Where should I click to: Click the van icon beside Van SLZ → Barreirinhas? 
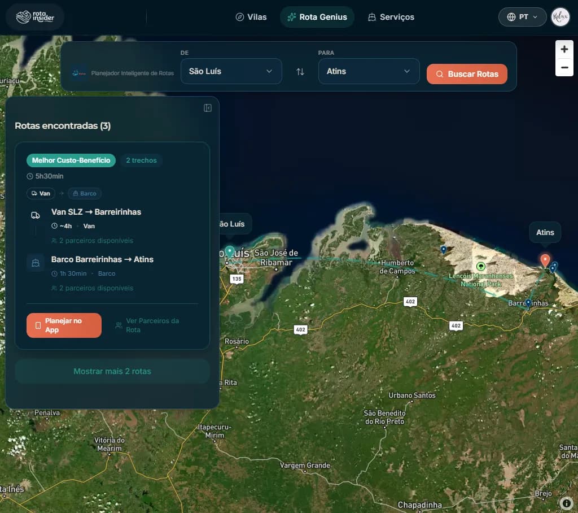pos(36,215)
